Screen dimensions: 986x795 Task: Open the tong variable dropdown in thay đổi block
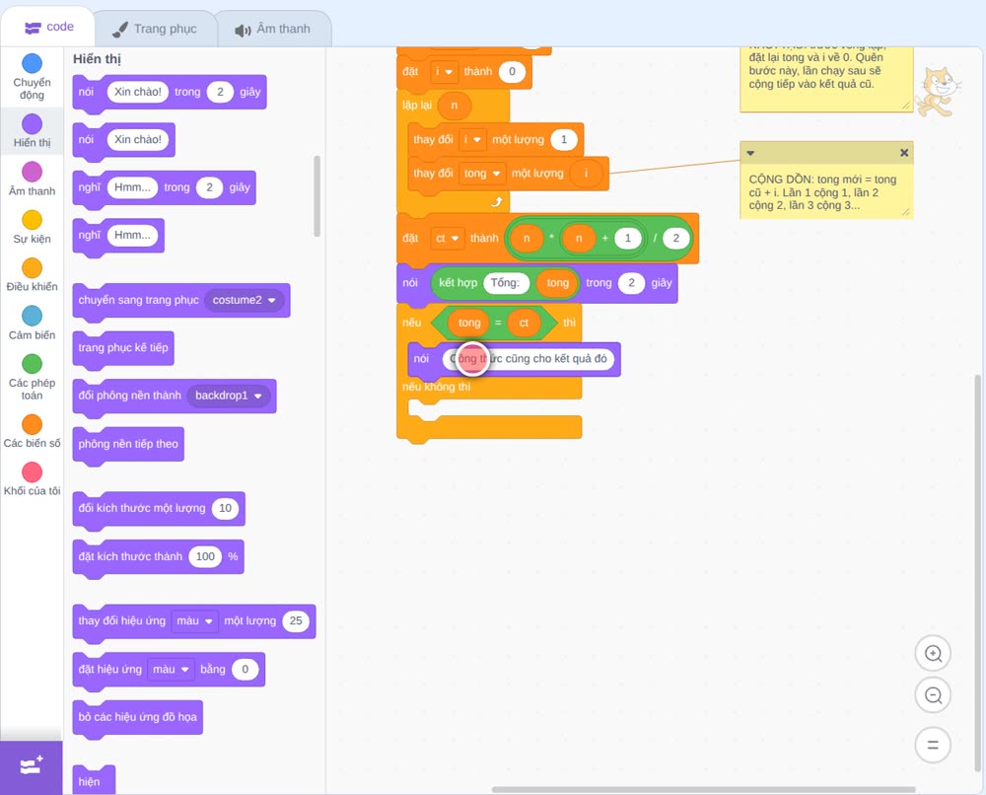click(482, 173)
